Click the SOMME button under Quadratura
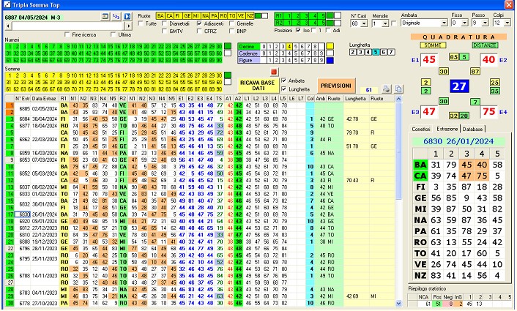The height and width of the screenshot is (311, 517). (x=433, y=45)
